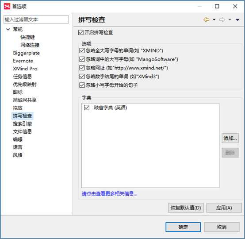This screenshot has width=245, height=239.
Task: Collapse the 常规 tree node
Action: point(8,29)
